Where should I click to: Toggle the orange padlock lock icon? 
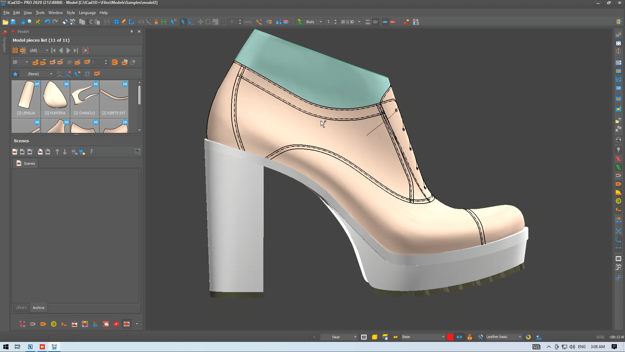(469, 337)
